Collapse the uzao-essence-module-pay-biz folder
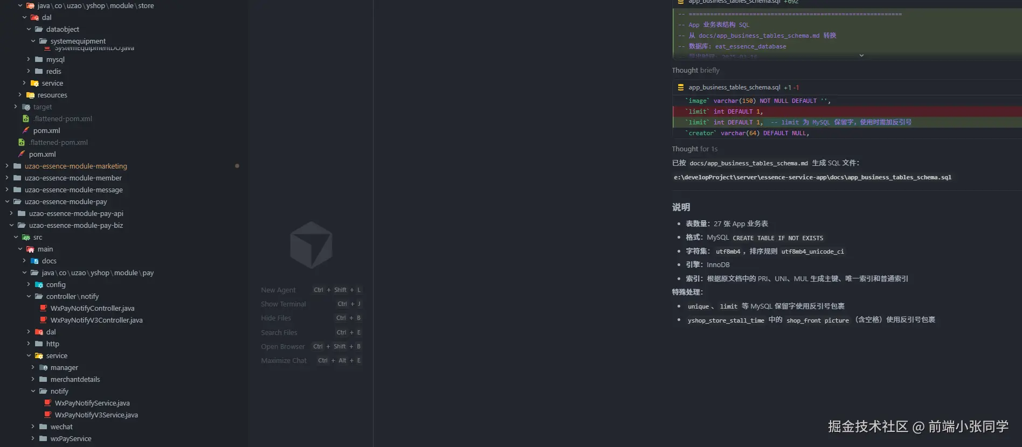The width and height of the screenshot is (1022, 447). [x=11, y=225]
